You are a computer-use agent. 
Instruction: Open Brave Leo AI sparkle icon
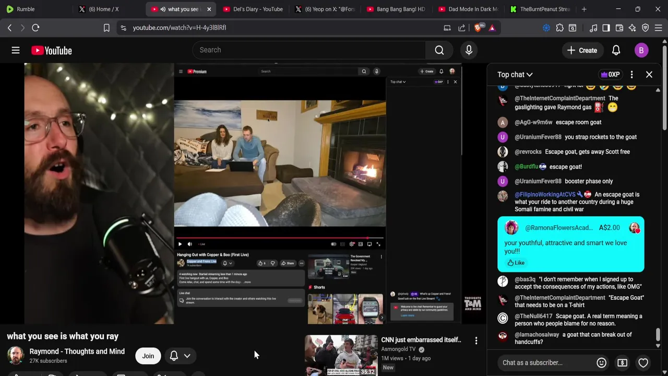click(632, 28)
